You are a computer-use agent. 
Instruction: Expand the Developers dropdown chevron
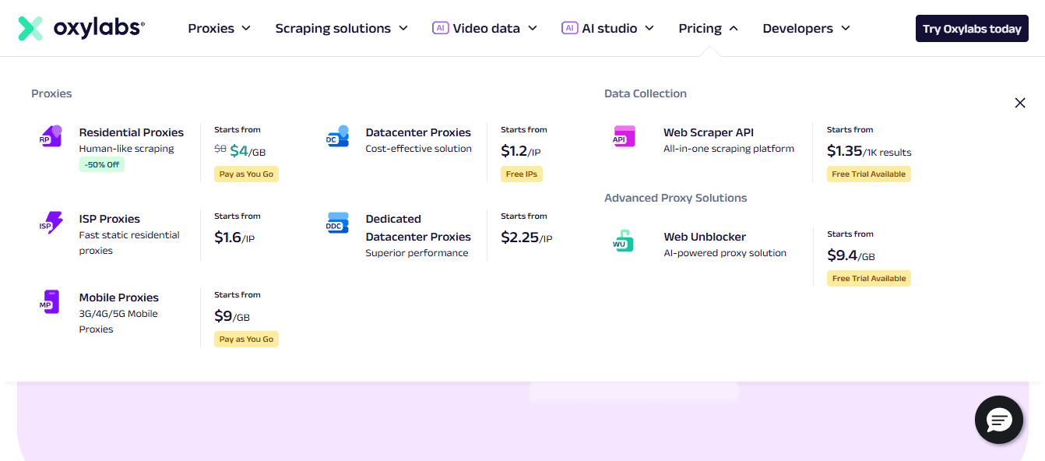pos(846,28)
